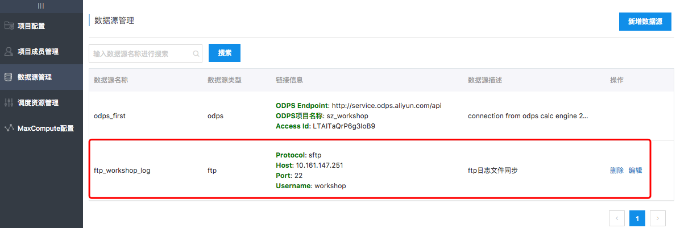Click the person icon beside 项目成员管理
676x228 pixels.
click(9, 52)
